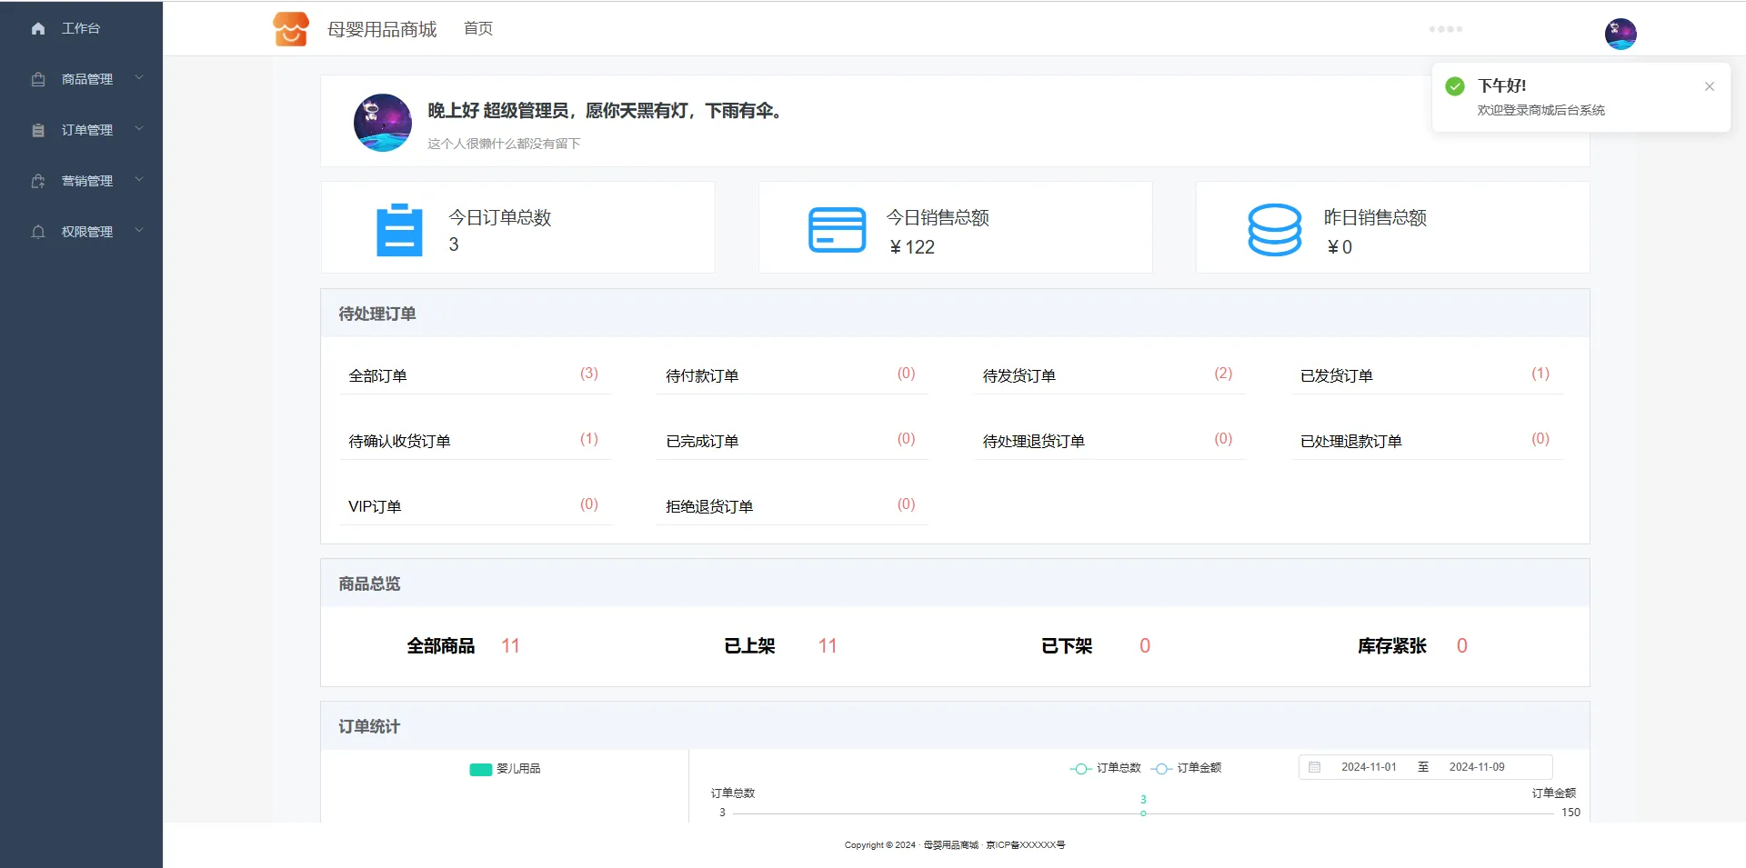Screen dimensions: 1746x868
Task: Click the calendar icon in date range picker
Action: click(1314, 767)
